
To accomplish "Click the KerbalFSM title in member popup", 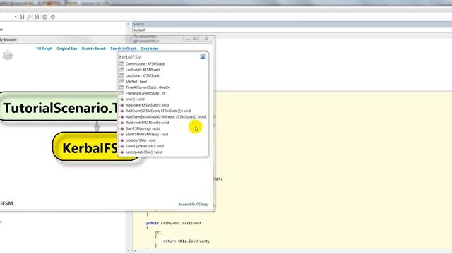I will 130,56.
